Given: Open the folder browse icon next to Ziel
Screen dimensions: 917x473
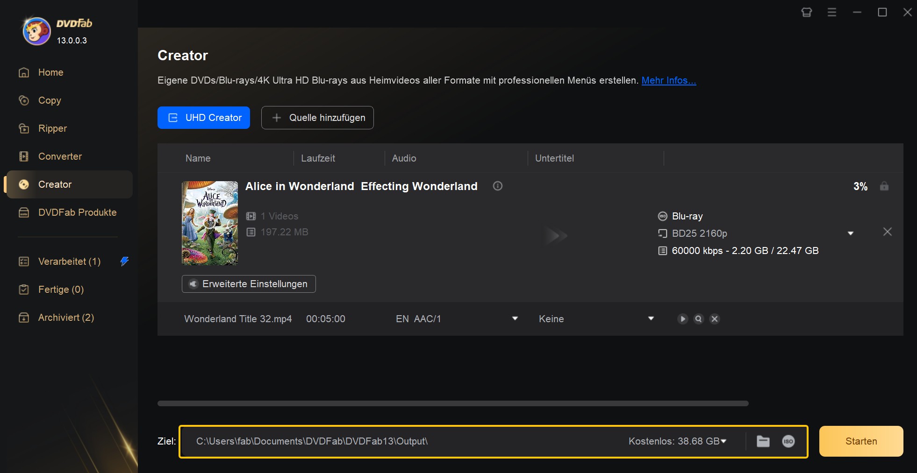Looking at the screenshot, I should [x=764, y=441].
